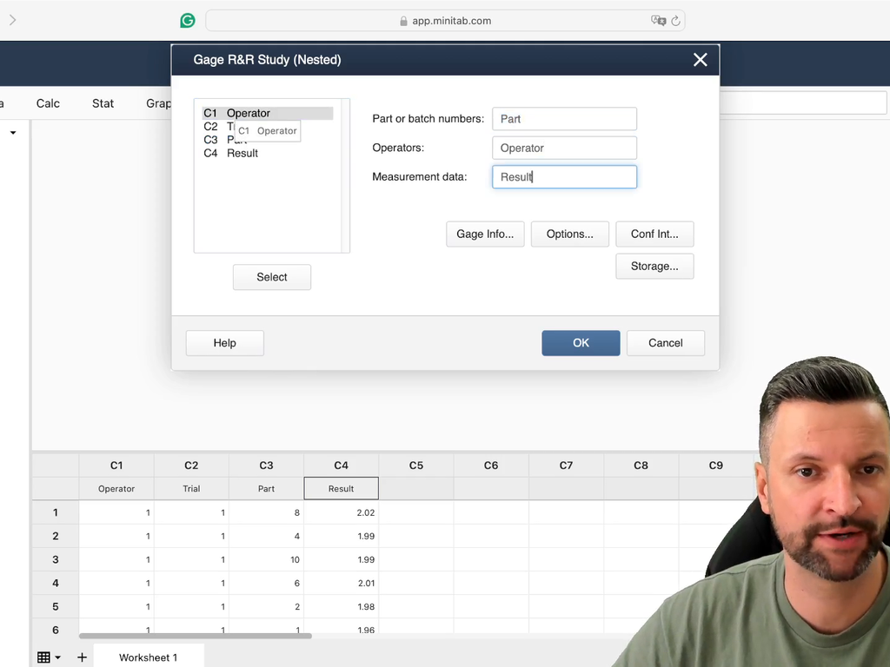890x667 pixels.
Task: Click the worksheet horizontal scrollbar
Action: coord(196,636)
